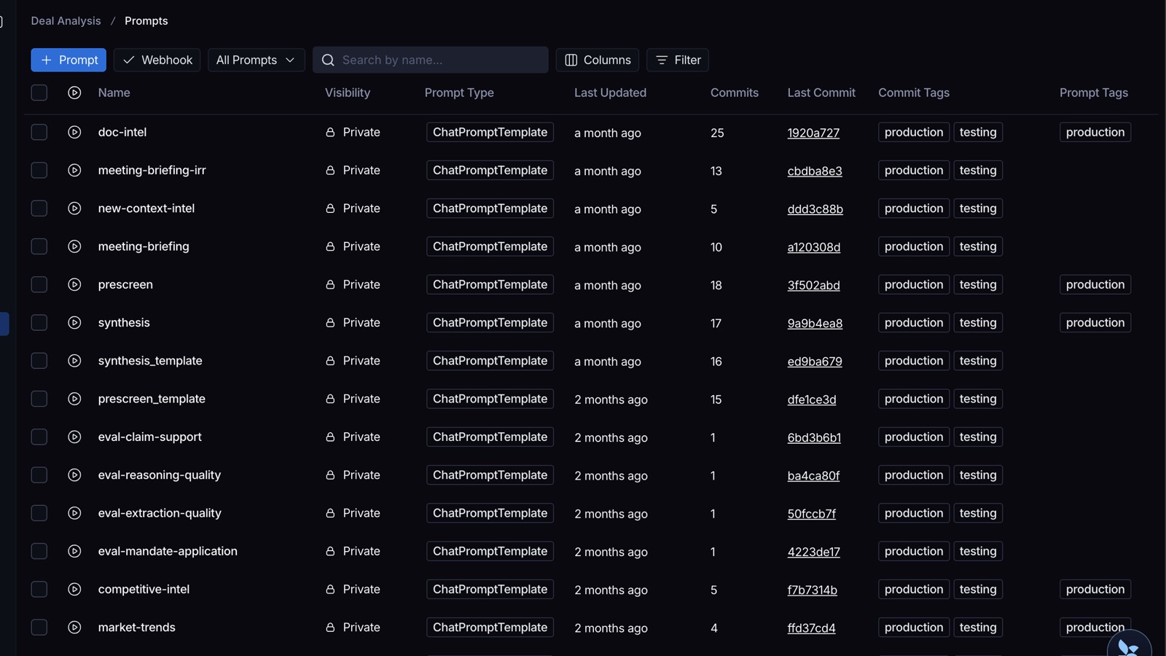The image size is (1166, 656).
Task: Sort by Last Updated column header
Action: [610, 93]
